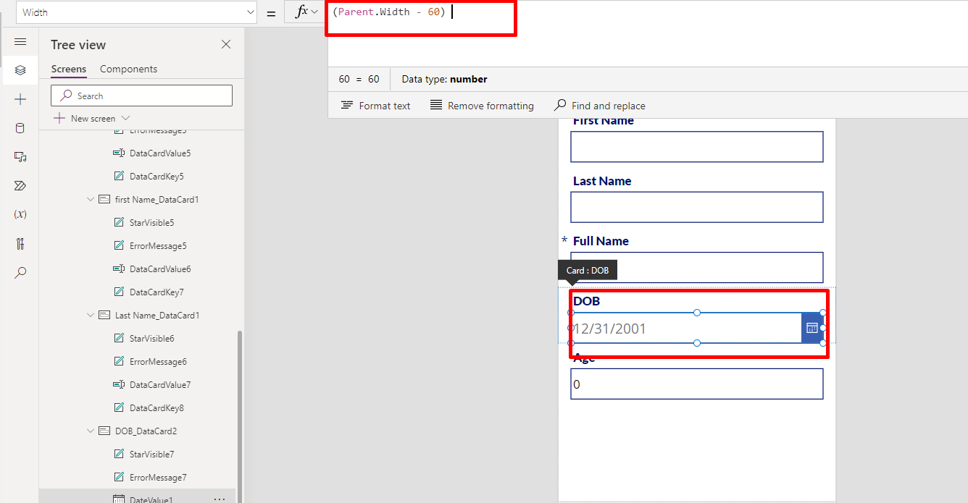Open the DOB calendar picker icon
Viewport: 968px width, 503px height.
click(811, 328)
